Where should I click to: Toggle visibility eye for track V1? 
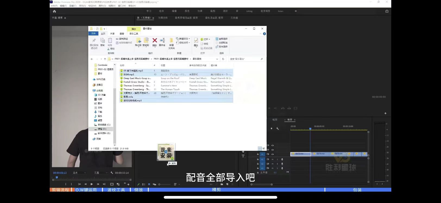(272, 154)
